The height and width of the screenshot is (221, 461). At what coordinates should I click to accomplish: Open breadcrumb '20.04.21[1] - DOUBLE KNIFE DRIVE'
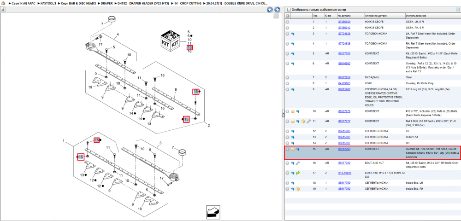[x=237, y=3]
